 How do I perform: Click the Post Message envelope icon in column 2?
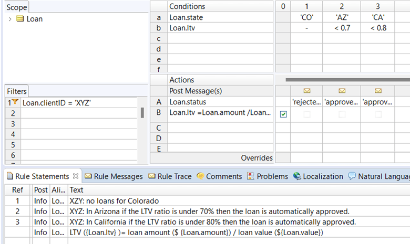[x=342, y=91]
